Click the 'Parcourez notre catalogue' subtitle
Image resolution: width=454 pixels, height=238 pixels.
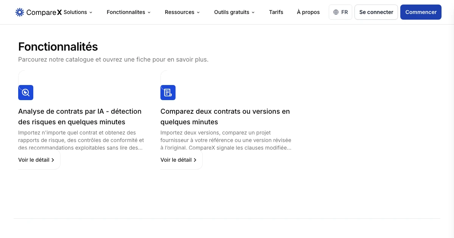tap(113, 60)
